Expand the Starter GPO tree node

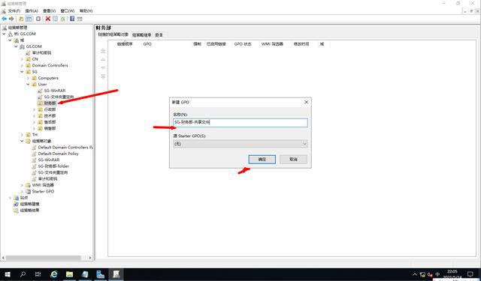pyautogui.click(x=22, y=191)
